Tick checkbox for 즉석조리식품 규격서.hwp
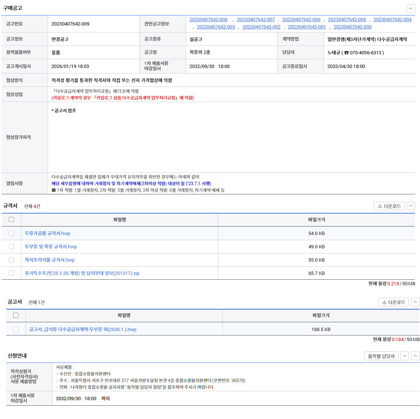 click(x=11, y=260)
